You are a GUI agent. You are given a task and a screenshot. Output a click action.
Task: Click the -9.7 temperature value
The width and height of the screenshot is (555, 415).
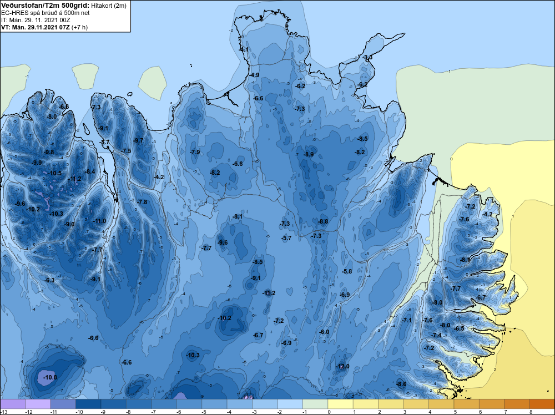(x=138, y=140)
